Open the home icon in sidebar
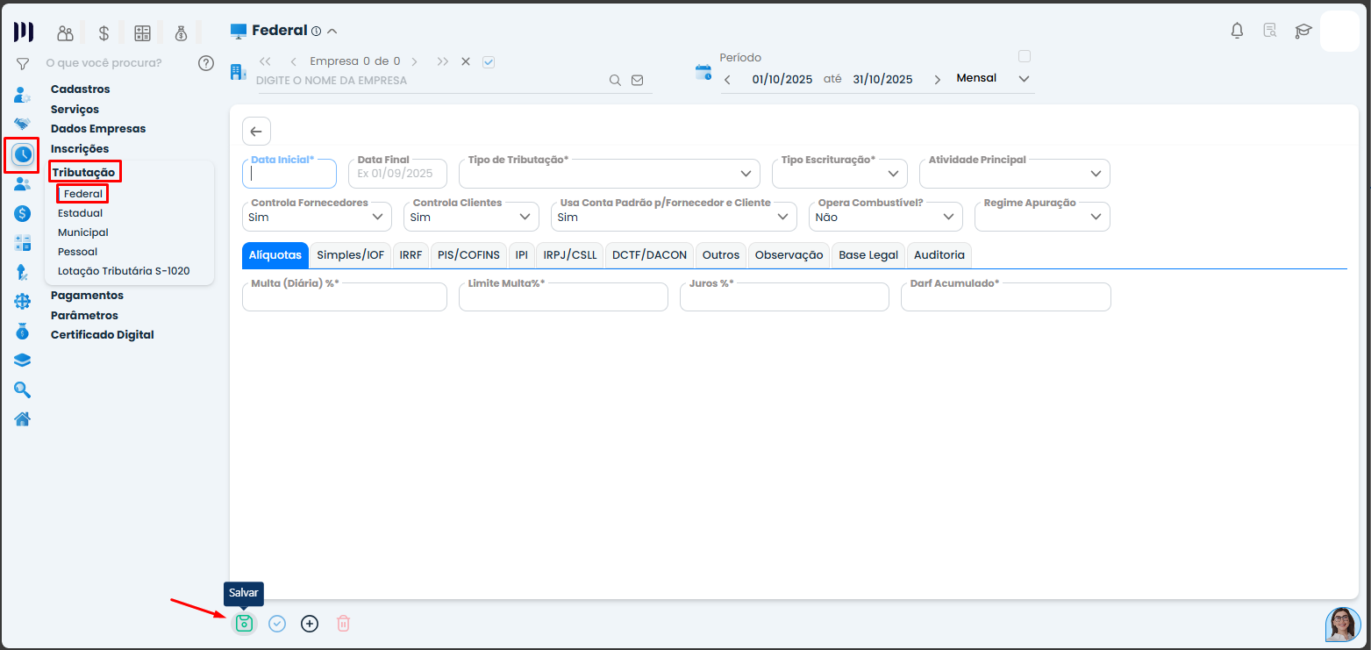The width and height of the screenshot is (1371, 650). point(23,419)
